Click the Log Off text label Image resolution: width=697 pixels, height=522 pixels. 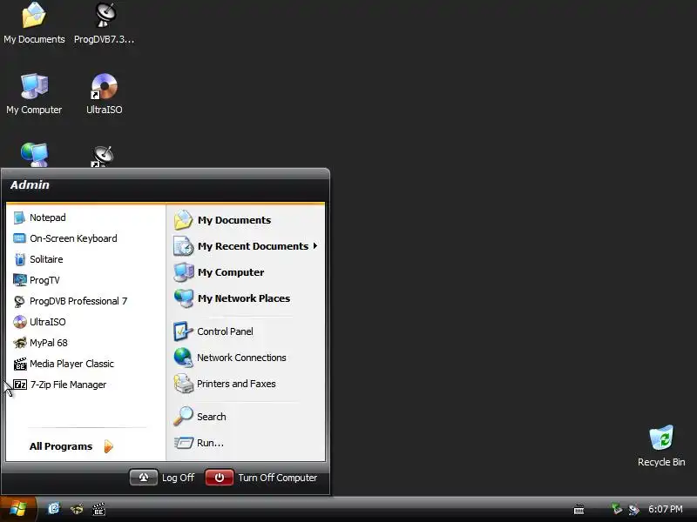click(178, 478)
